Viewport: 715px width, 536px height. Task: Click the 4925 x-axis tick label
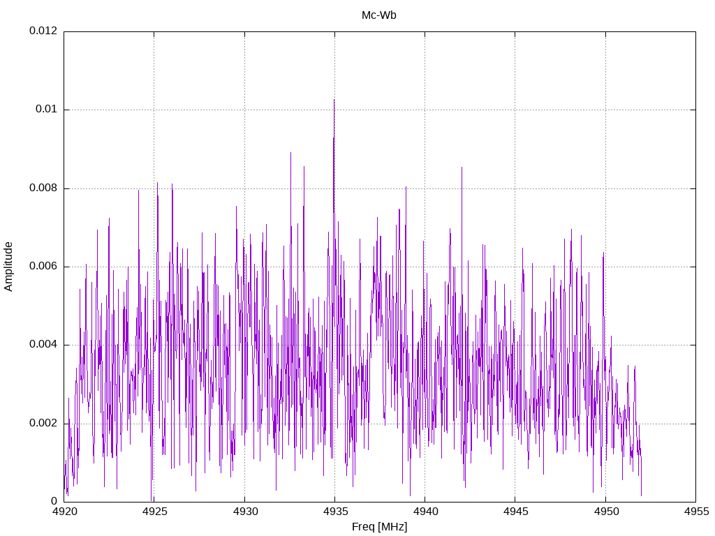tap(154, 512)
